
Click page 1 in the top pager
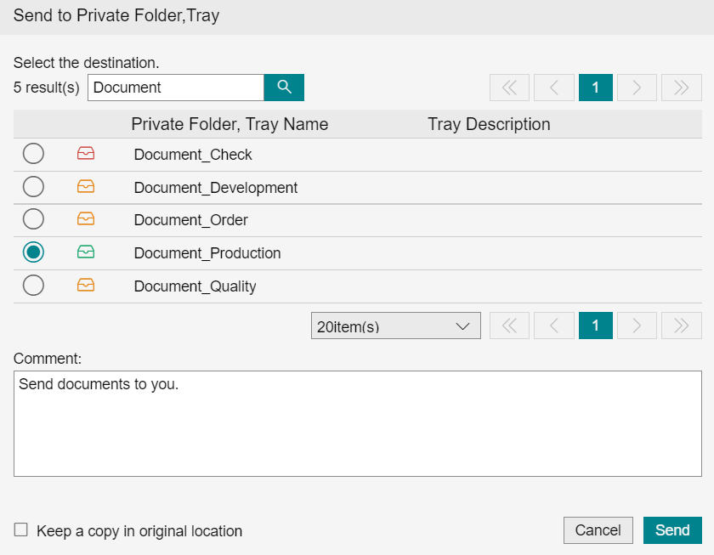pyautogui.click(x=595, y=88)
